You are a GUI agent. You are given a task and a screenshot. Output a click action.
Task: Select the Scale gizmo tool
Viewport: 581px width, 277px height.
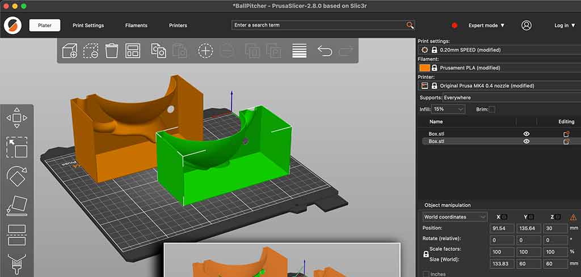[x=16, y=147]
